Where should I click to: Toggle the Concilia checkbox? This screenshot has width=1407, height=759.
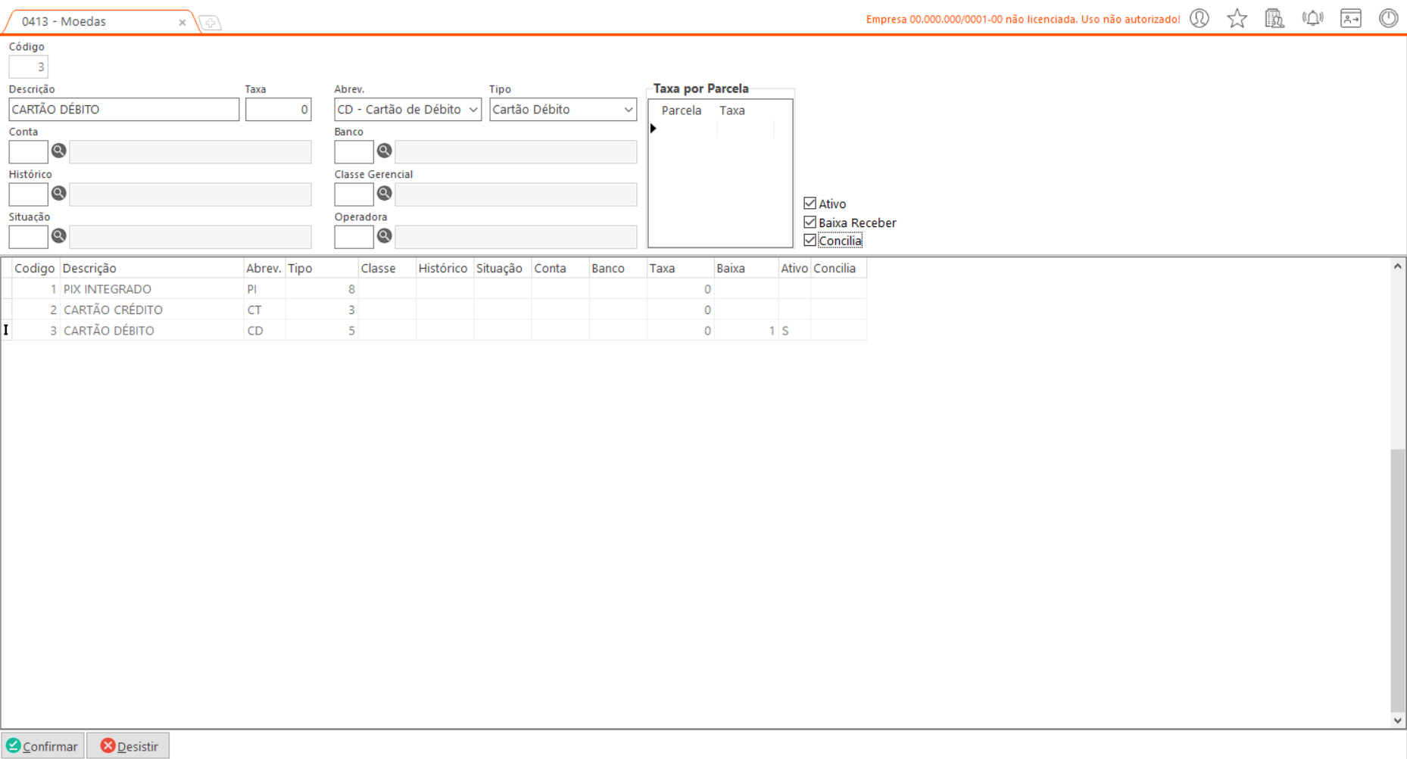pos(810,241)
